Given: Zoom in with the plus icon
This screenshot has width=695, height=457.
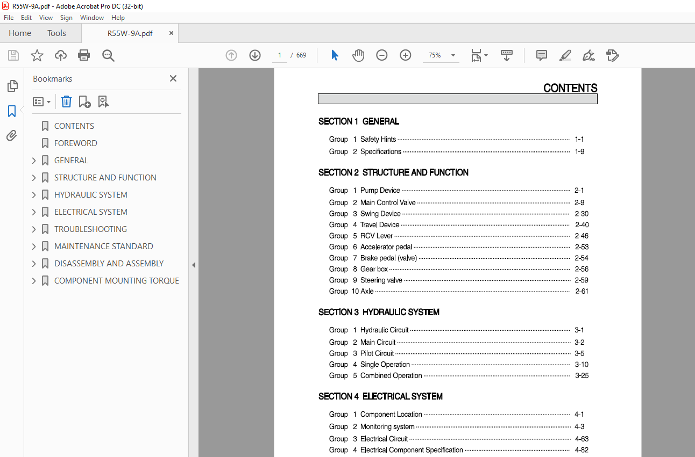Looking at the screenshot, I should (x=406, y=55).
